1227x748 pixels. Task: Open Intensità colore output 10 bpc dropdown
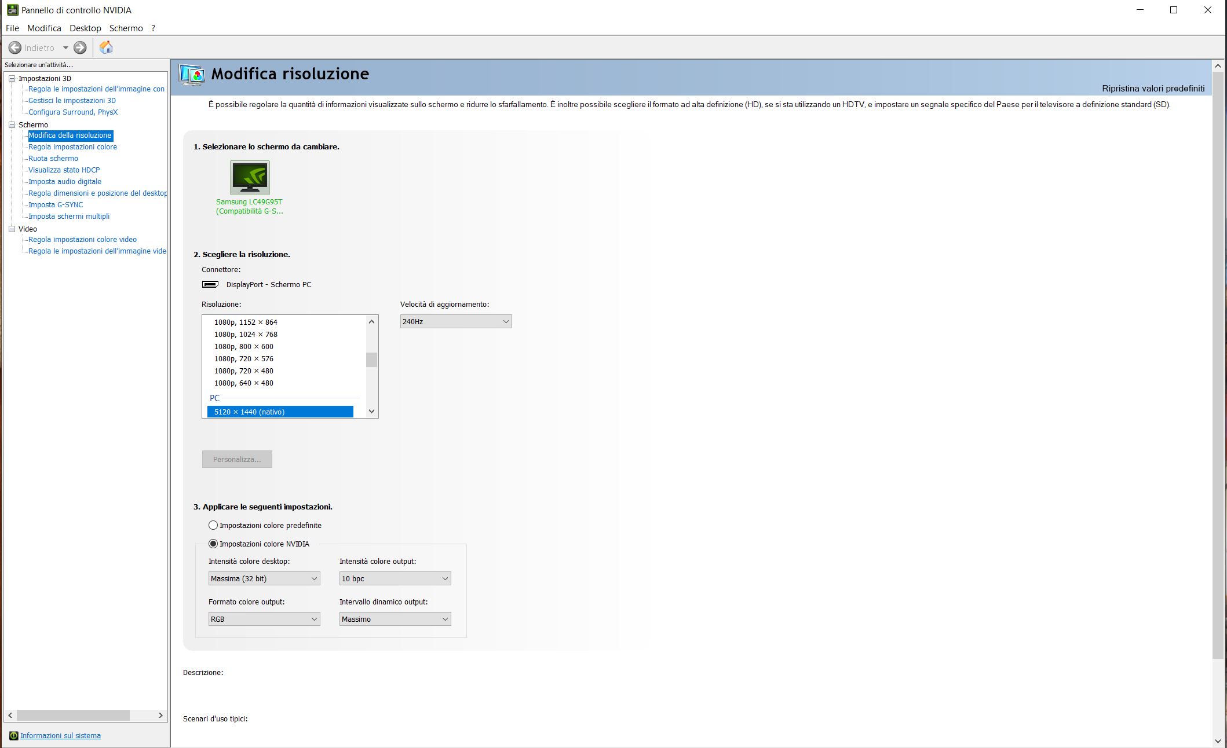click(x=395, y=578)
